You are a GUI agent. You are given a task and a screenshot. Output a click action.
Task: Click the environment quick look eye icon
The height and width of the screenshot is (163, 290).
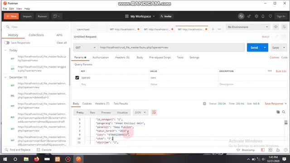point(275,27)
